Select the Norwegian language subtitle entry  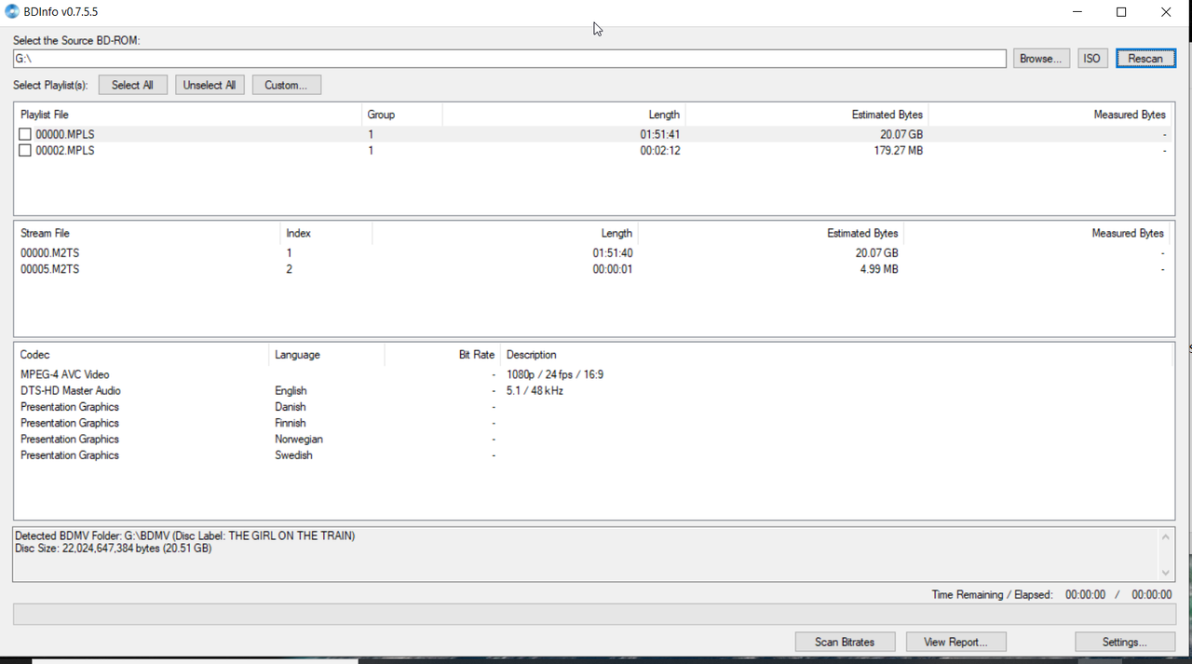[298, 439]
